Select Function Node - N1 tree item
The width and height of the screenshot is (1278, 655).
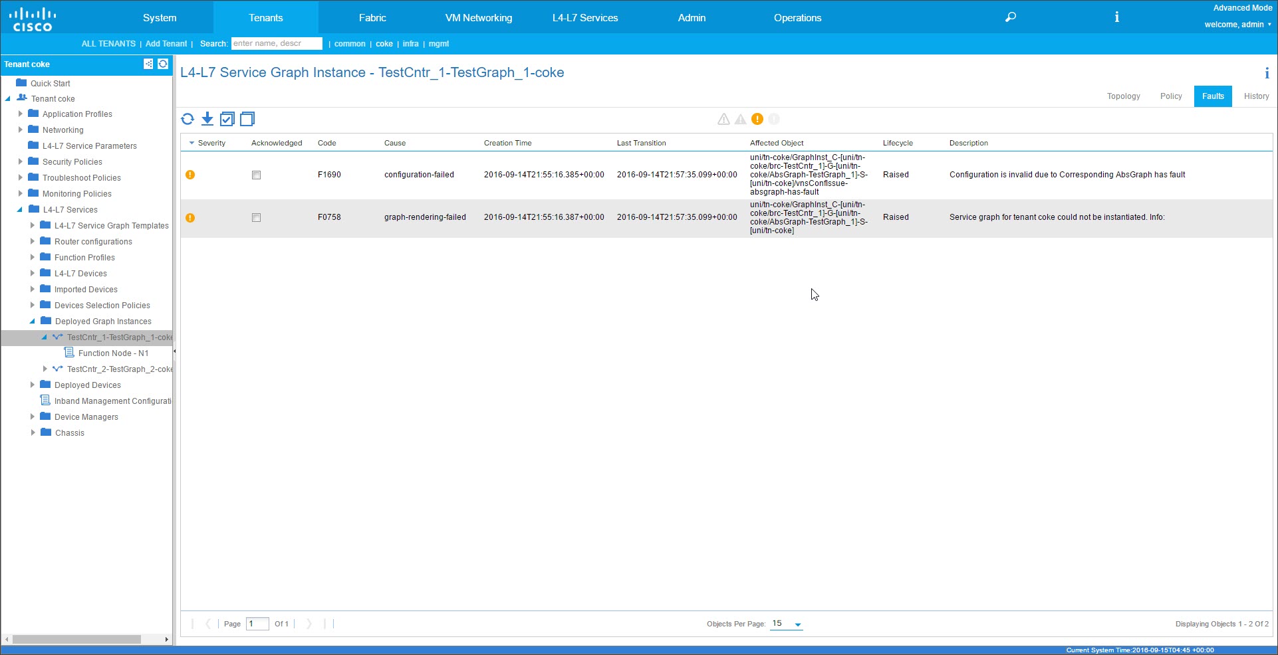pyautogui.click(x=113, y=353)
